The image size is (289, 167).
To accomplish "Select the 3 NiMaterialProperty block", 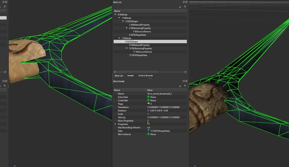I will pos(140,25).
